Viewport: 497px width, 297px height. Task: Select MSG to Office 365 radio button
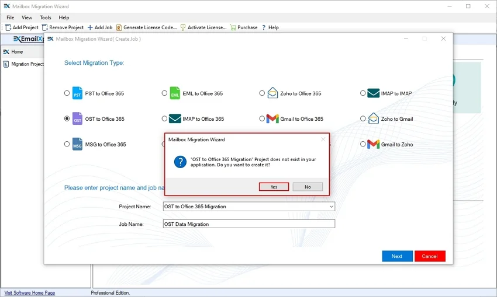pyautogui.click(x=67, y=144)
